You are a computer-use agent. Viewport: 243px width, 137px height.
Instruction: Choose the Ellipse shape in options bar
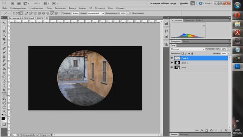[x=44, y=13]
